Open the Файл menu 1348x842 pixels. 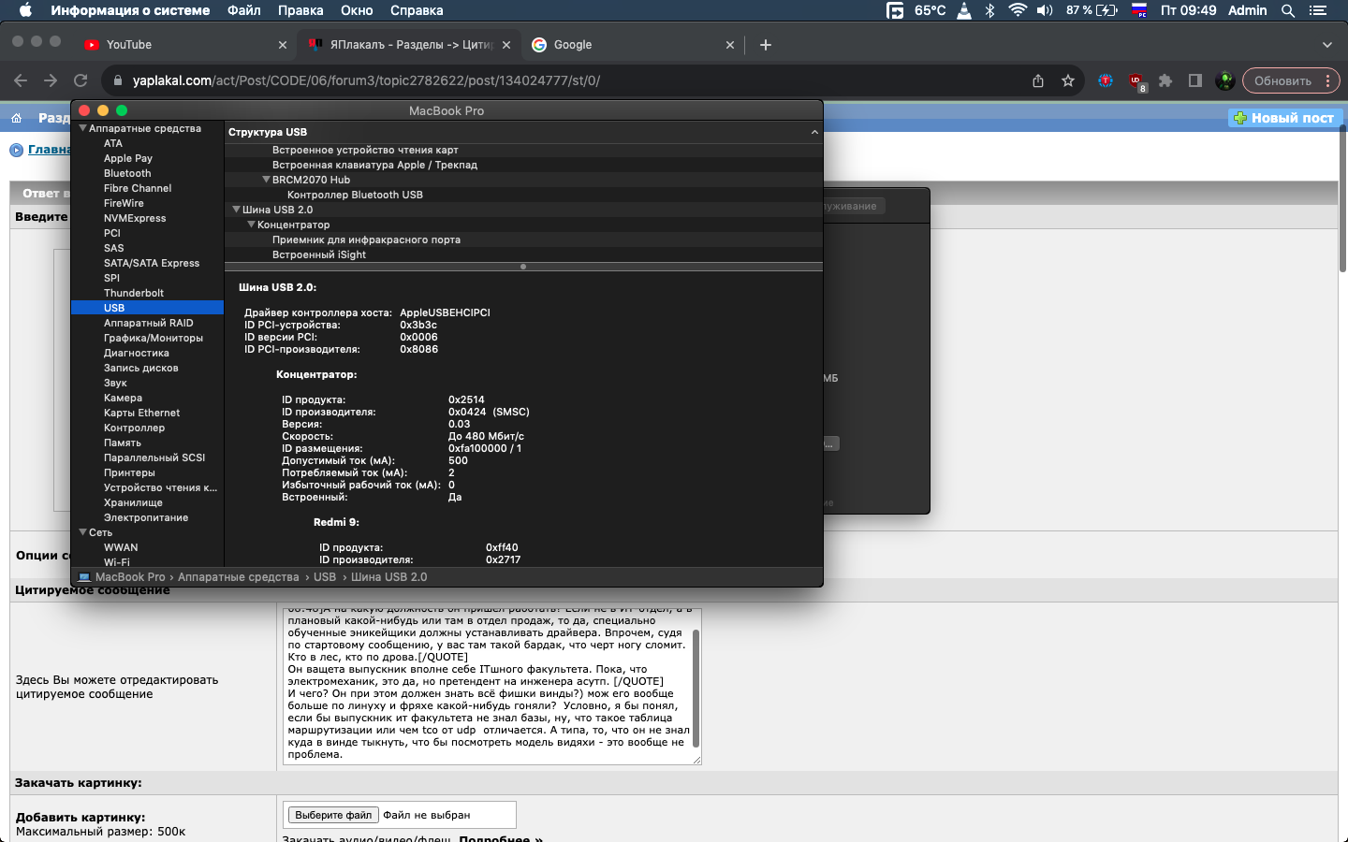244,10
